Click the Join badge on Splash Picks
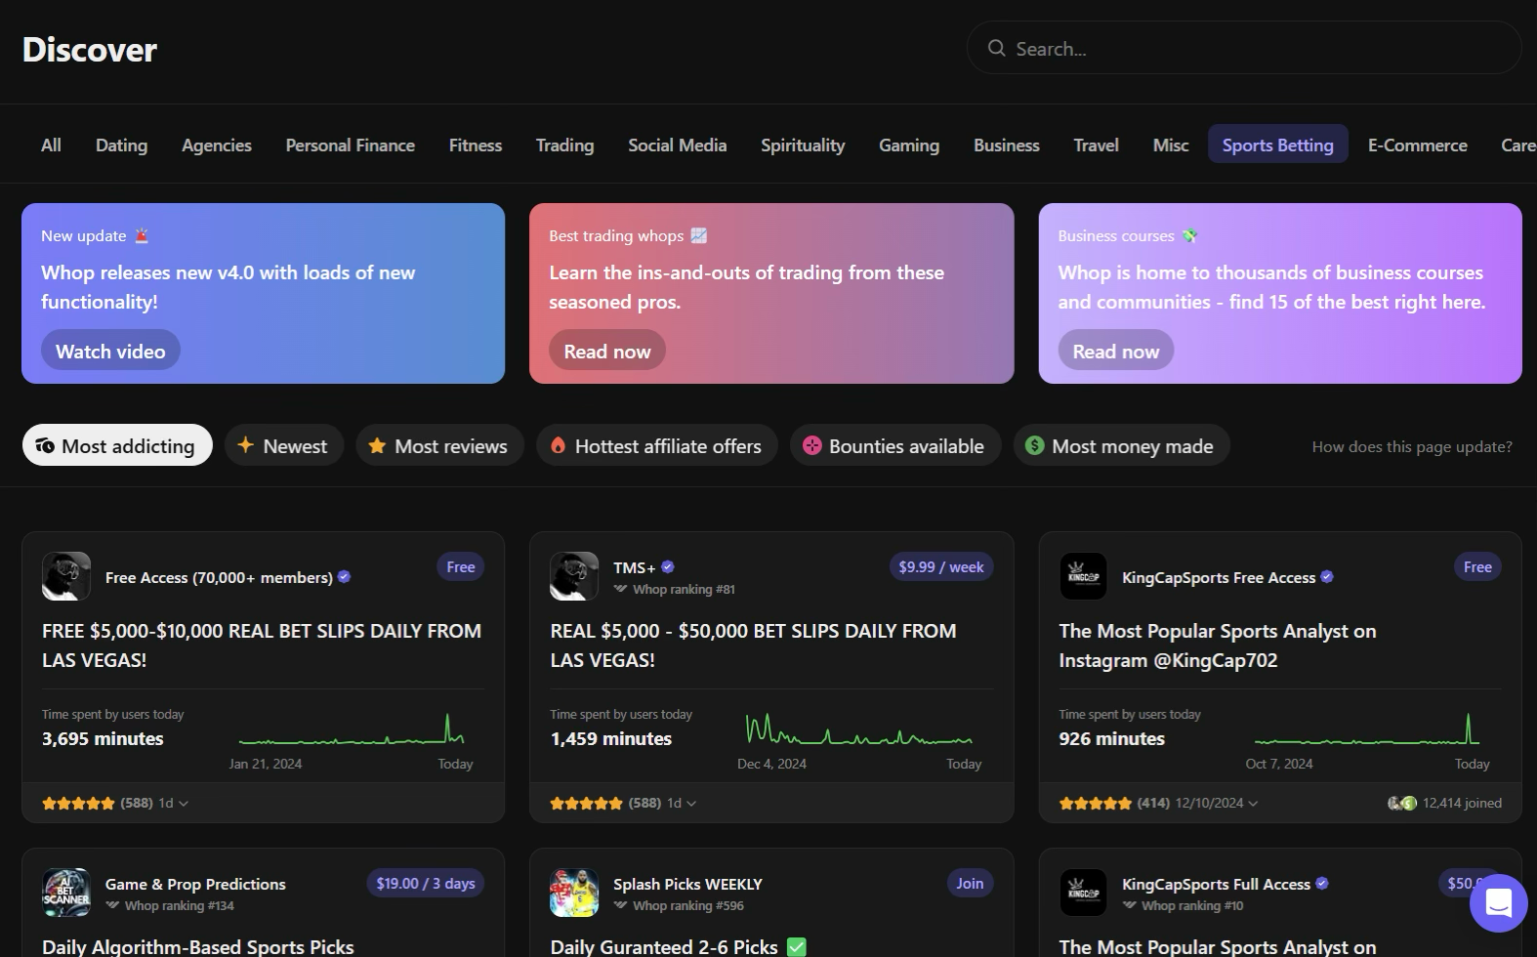Image resolution: width=1537 pixels, height=957 pixels. [969, 883]
